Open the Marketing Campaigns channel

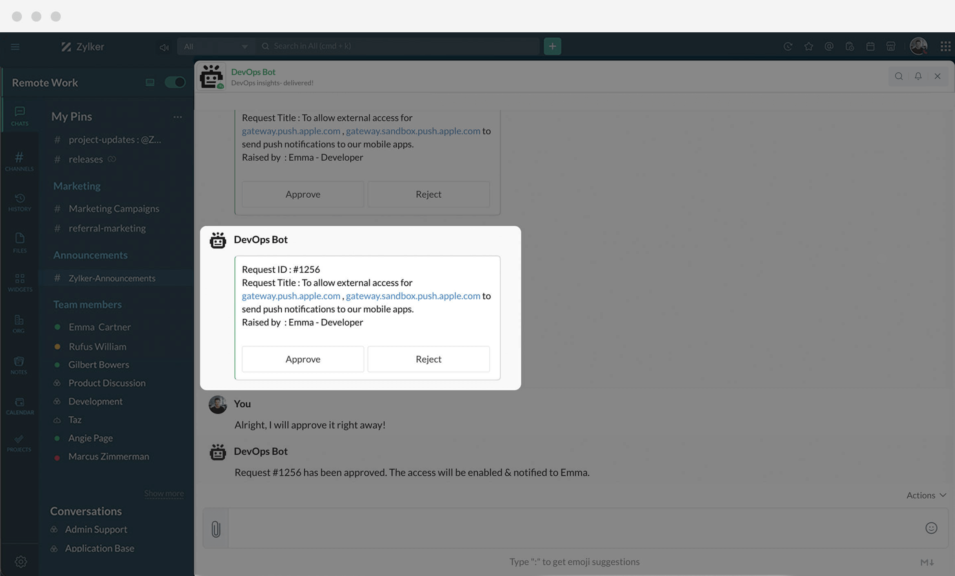pos(113,209)
